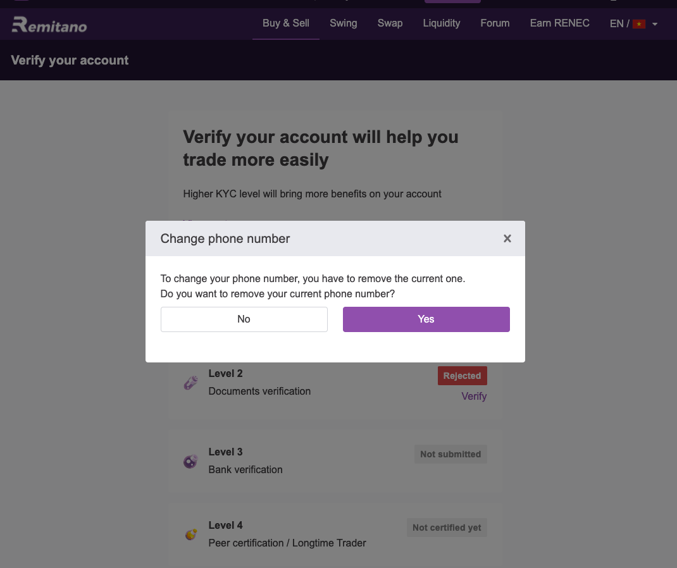Image resolution: width=677 pixels, height=568 pixels.
Task: Open the Swap page
Action: [390, 23]
